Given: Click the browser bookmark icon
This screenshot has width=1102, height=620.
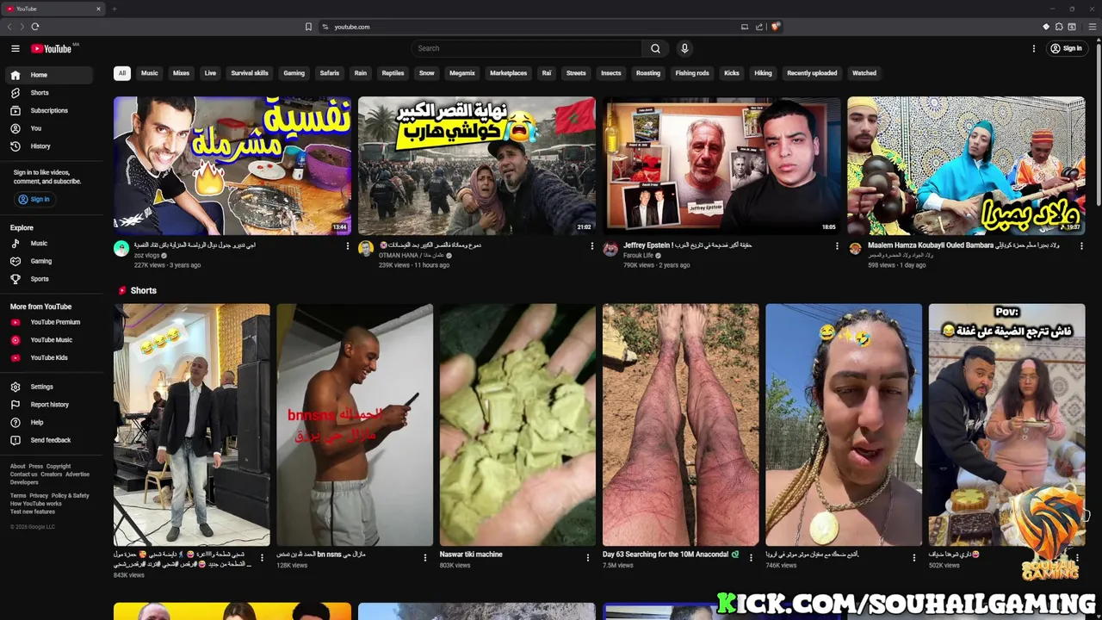Looking at the screenshot, I should pos(308,27).
